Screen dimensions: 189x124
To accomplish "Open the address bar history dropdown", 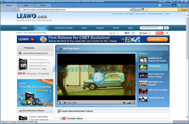I will [x=133, y=10].
